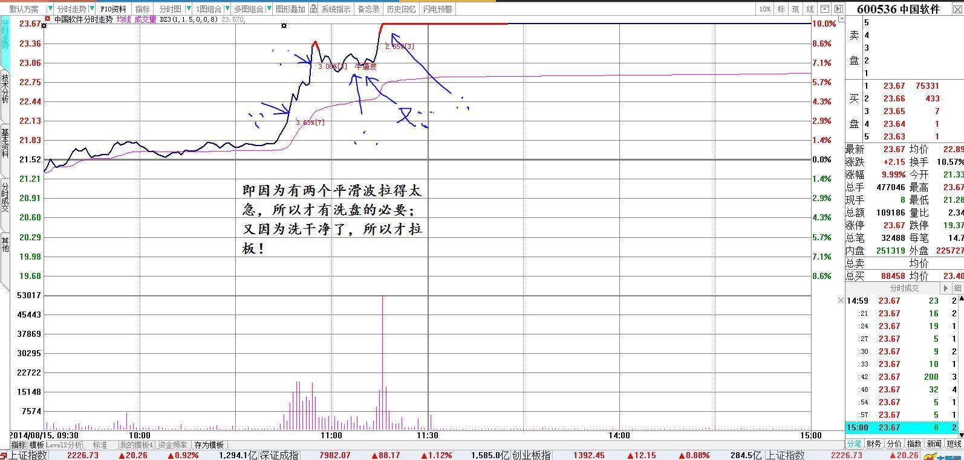Toggle the 标 button in the top right
This screenshot has width=964, height=460.
pos(781,9)
